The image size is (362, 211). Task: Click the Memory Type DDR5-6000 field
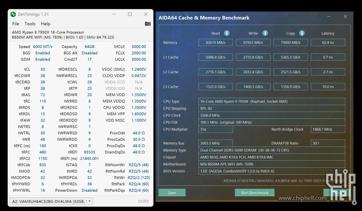click(x=272, y=150)
